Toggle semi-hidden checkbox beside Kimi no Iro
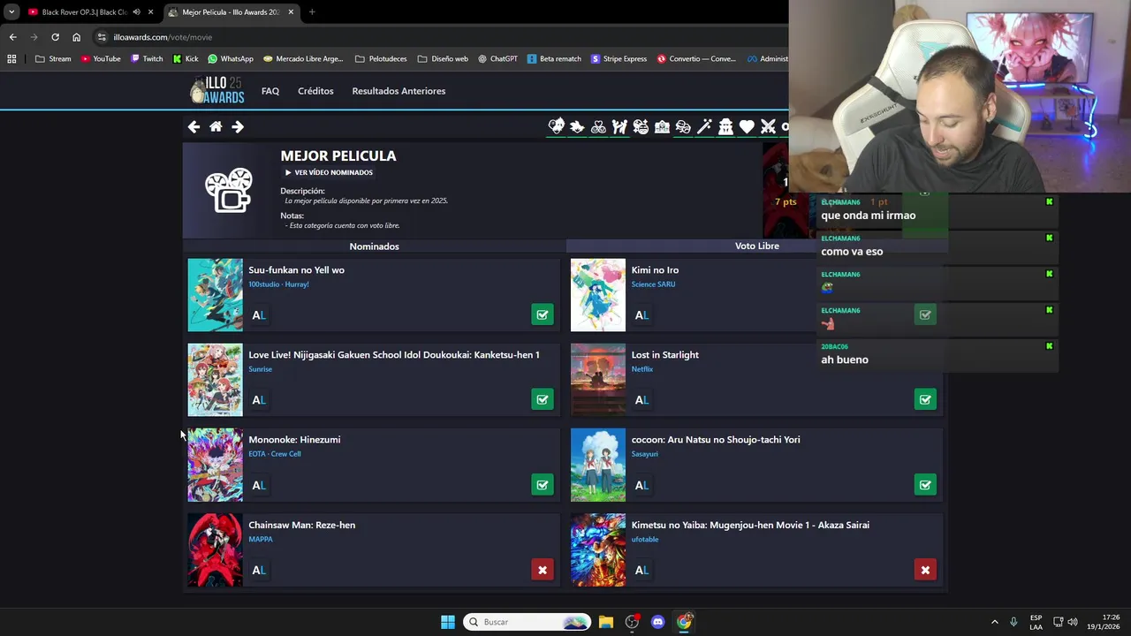This screenshot has width=1131, height=636. (925, 314)
